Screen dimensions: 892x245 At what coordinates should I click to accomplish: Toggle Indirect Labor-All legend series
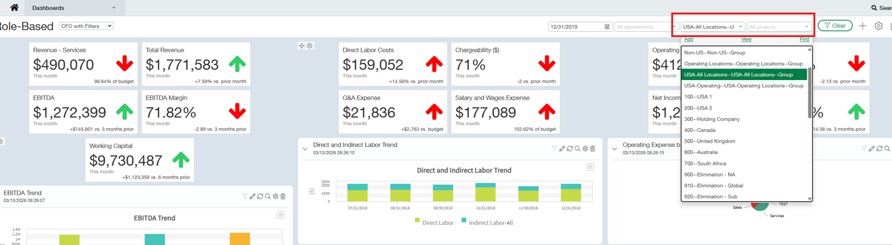tap(487, 222)
